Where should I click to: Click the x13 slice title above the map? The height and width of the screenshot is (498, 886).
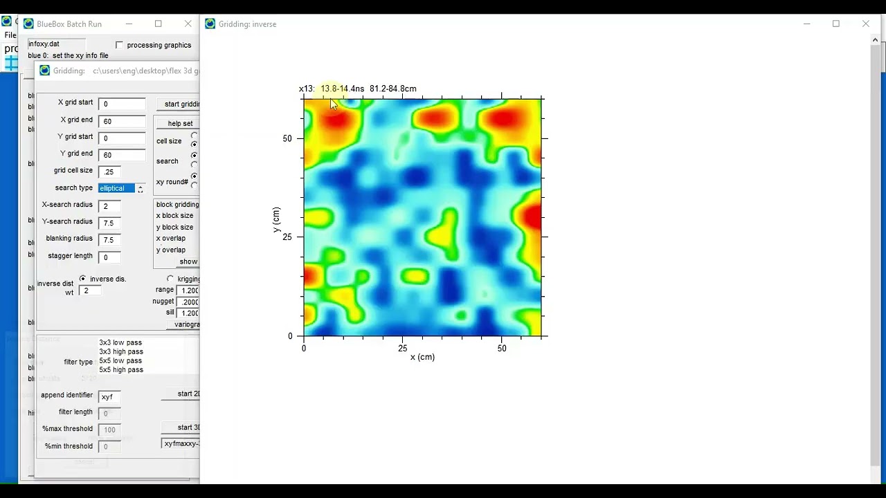[x=358, y=89]
